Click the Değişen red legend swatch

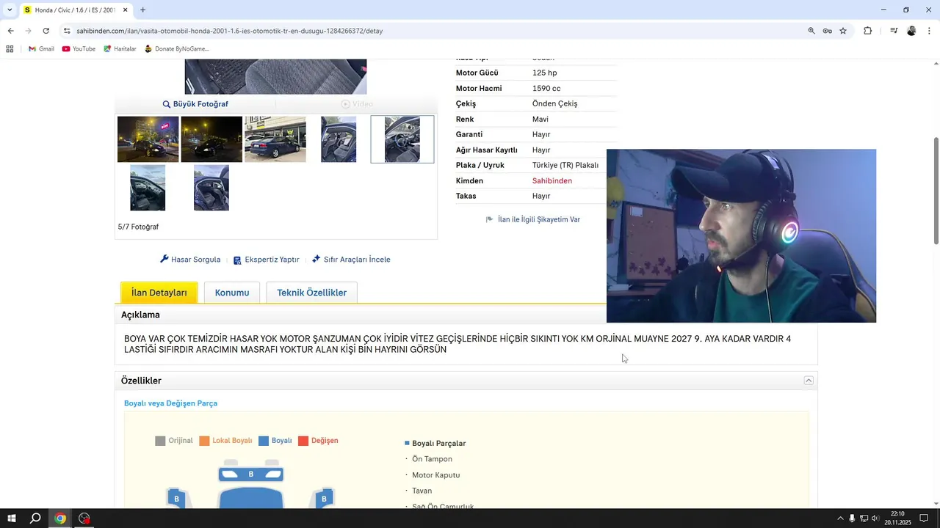[303, 441]
